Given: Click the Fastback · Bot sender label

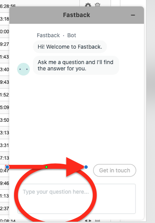Looking at the screenshot, I should tap(56, 35).
